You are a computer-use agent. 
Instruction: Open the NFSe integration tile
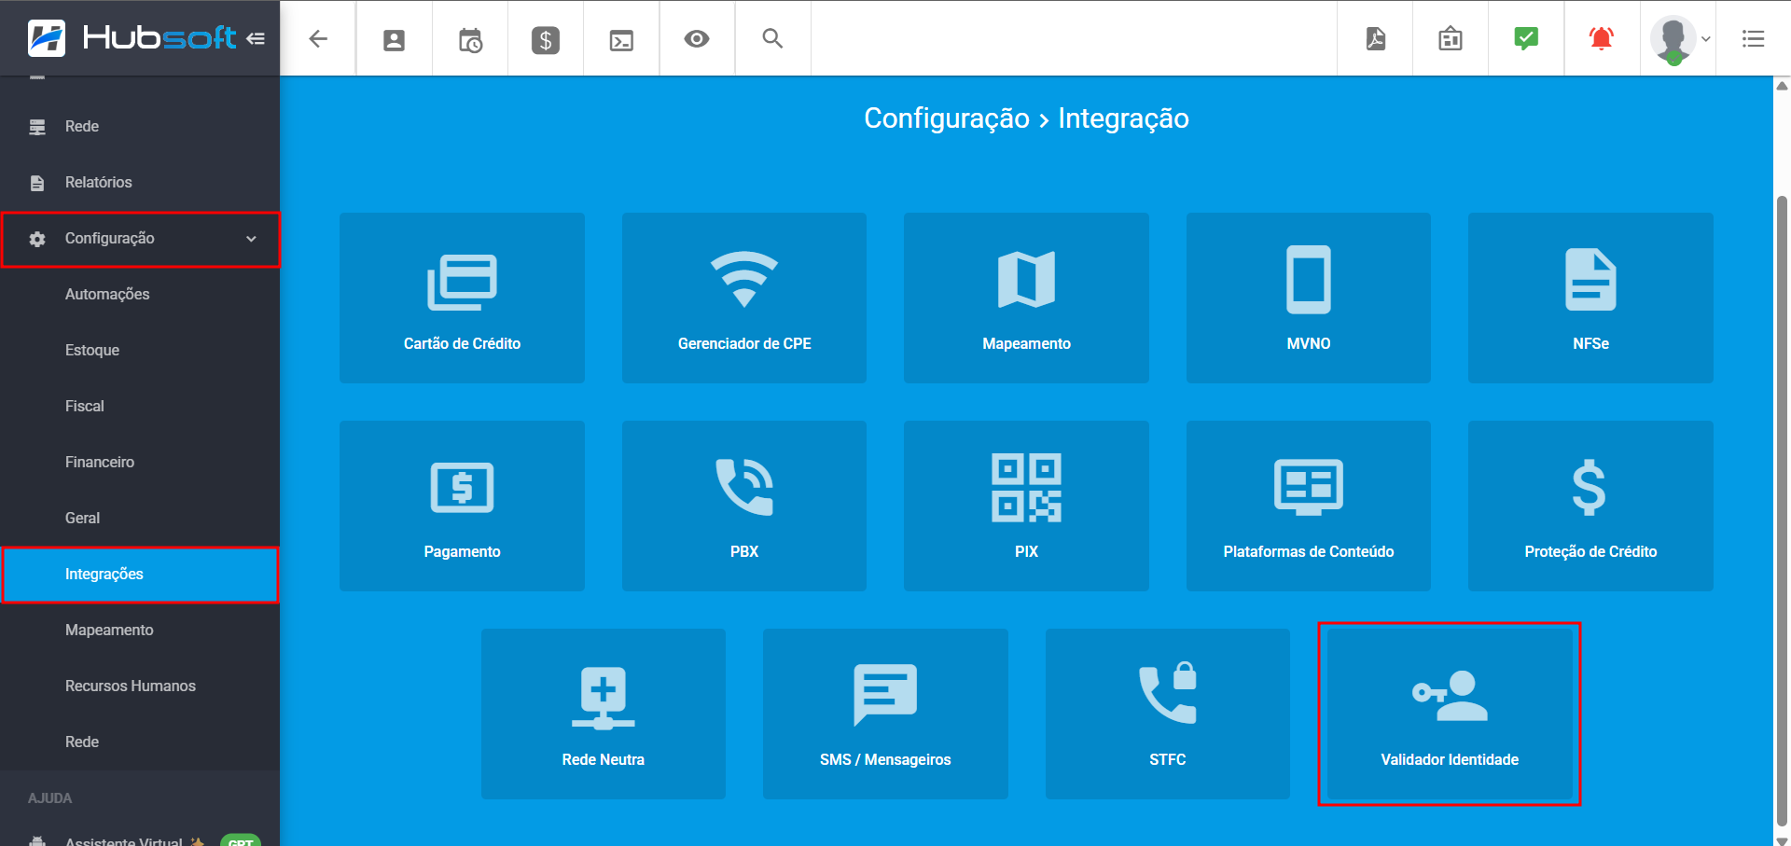point(1590,298)
